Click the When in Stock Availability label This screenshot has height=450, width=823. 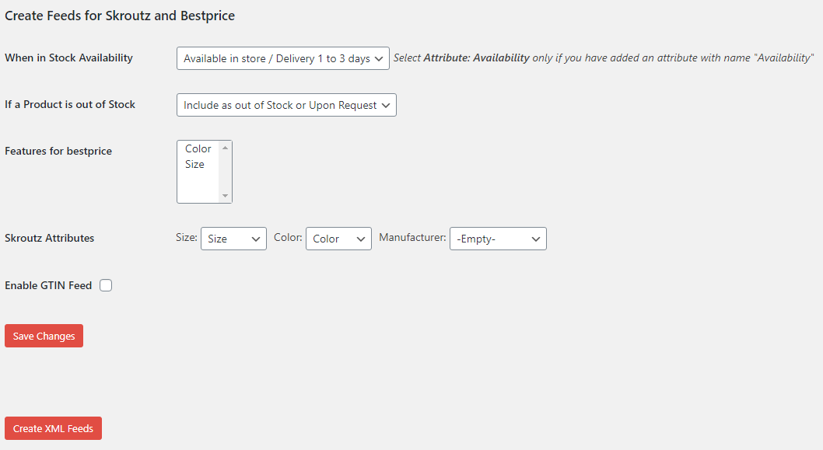pos(68,58)
